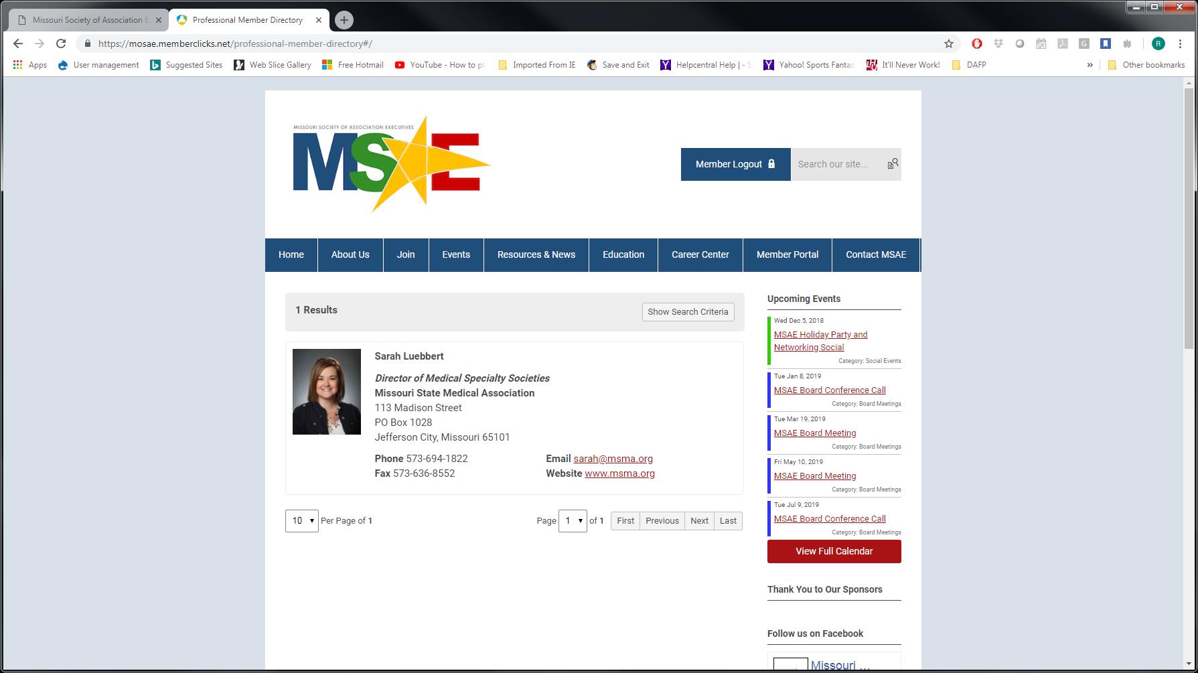
Task: Open the Career Center menu
Action: [x=700, y=255]
